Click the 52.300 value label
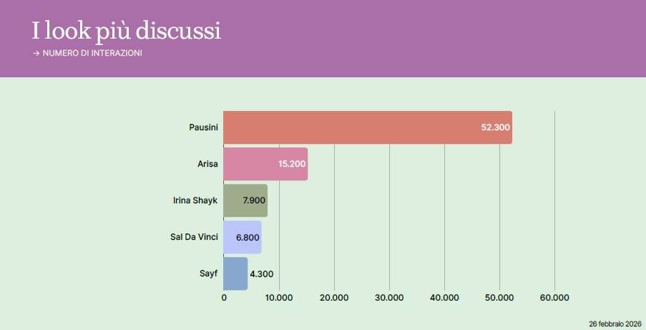Screen dimensions: 646x330 coord(495,127)
